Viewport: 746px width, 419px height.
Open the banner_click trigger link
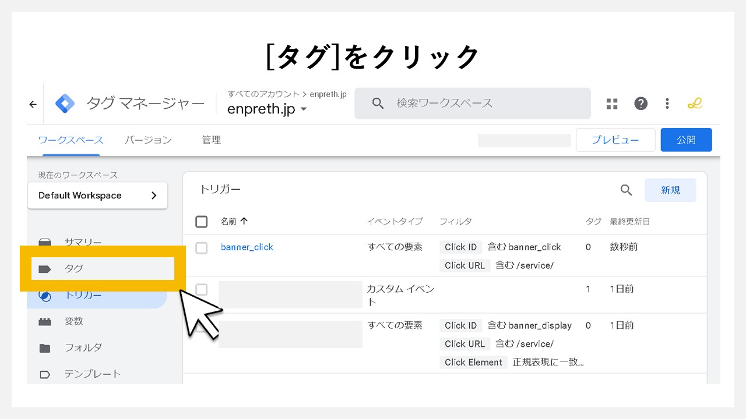click(x=247, y=247)
